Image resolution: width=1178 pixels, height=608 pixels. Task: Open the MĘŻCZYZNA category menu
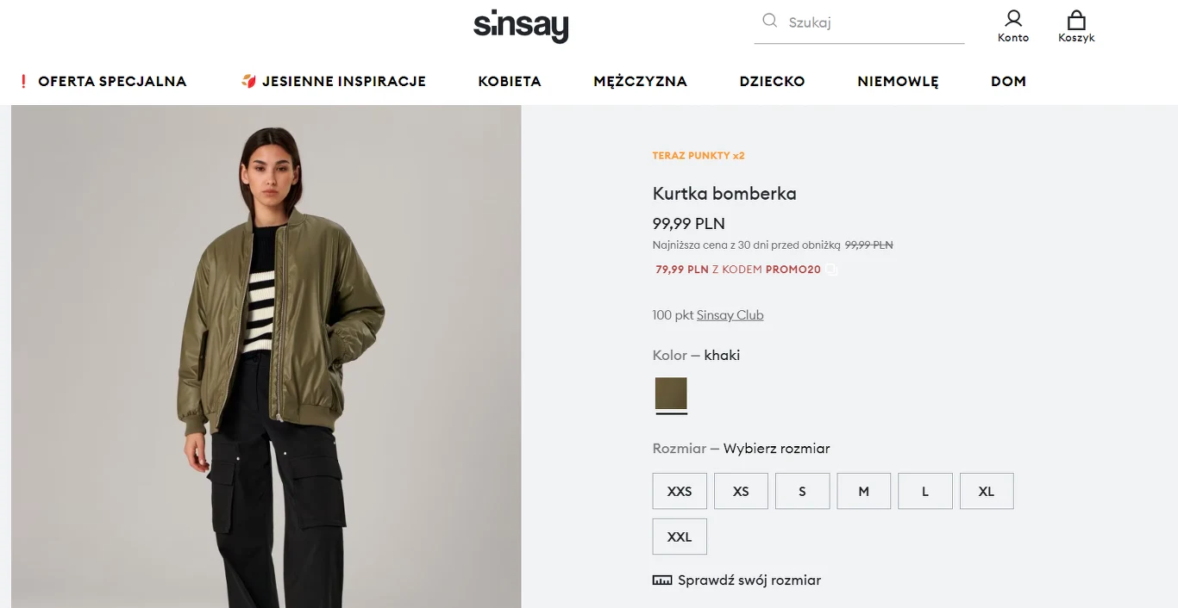640,82
